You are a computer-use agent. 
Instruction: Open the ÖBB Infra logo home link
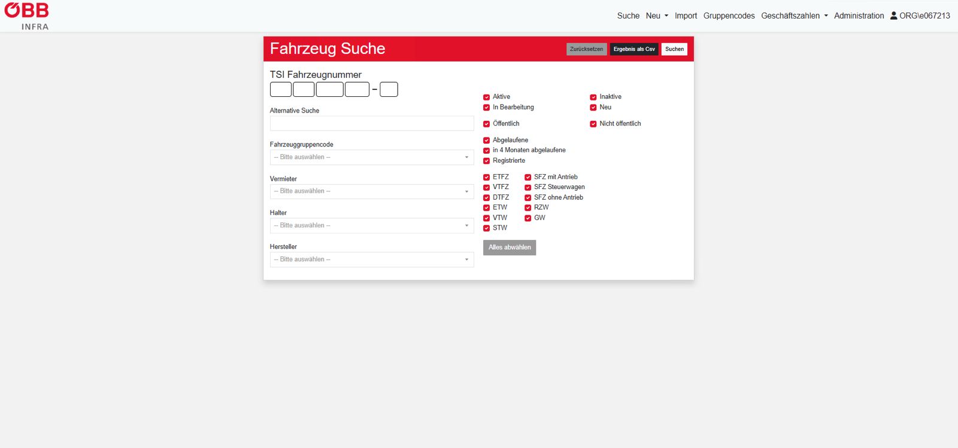click(27, 16)
